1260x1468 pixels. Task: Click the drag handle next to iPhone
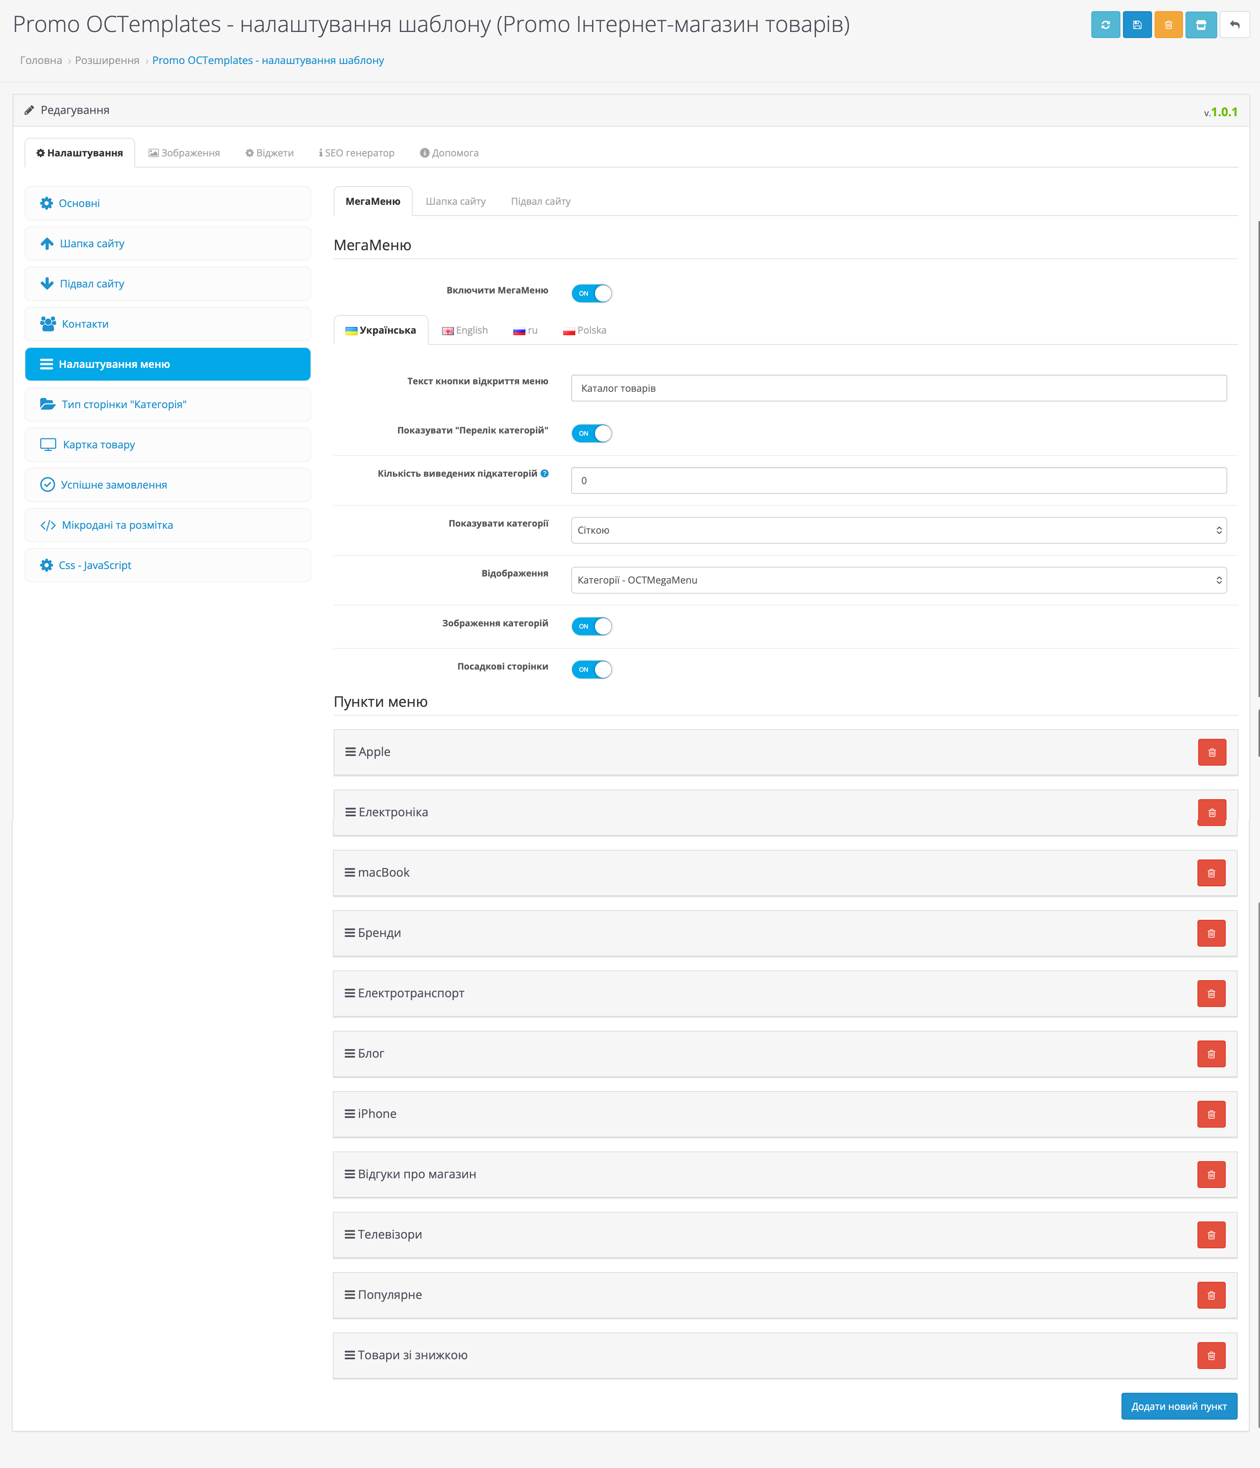(x=350, y=1114)
